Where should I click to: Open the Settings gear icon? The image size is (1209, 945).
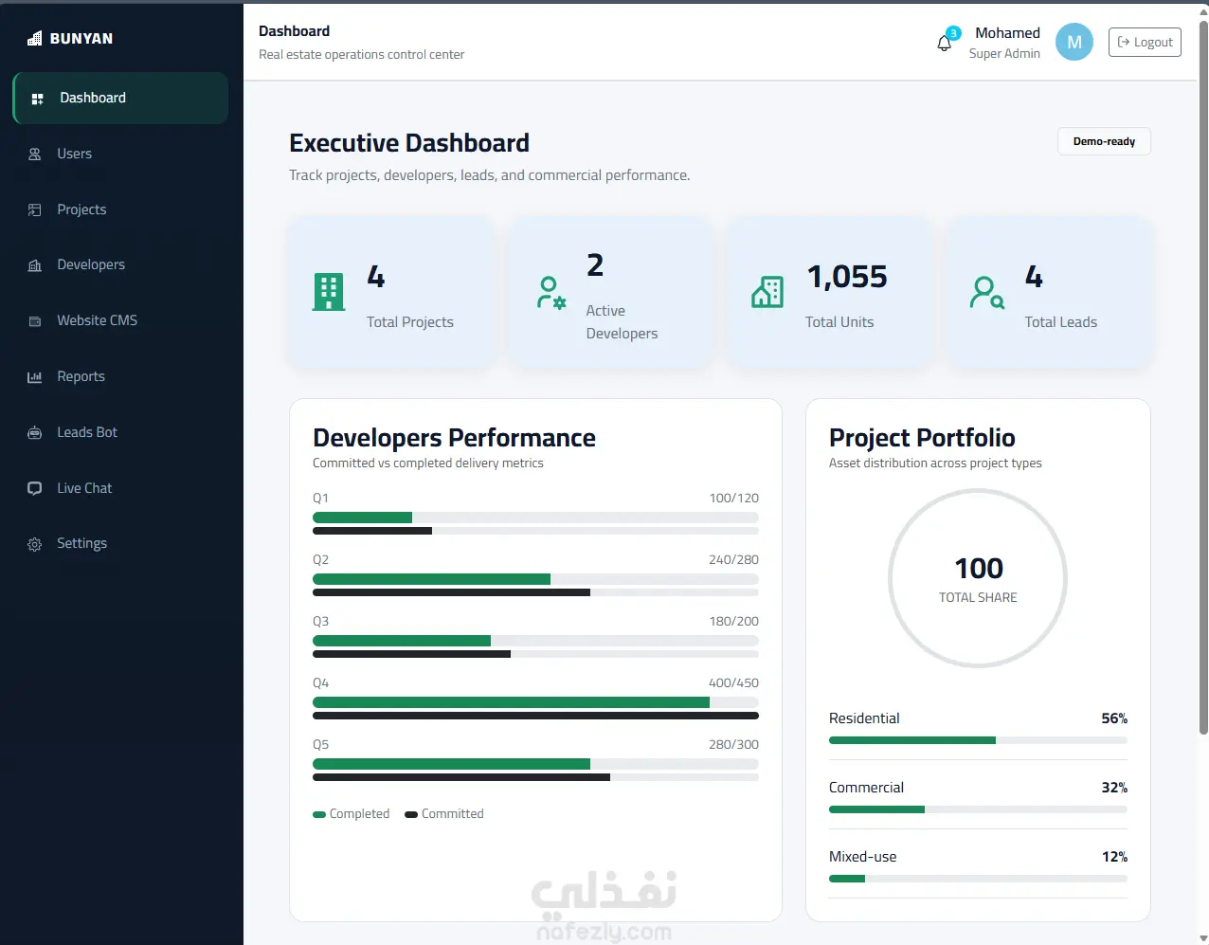click(35, 544)
